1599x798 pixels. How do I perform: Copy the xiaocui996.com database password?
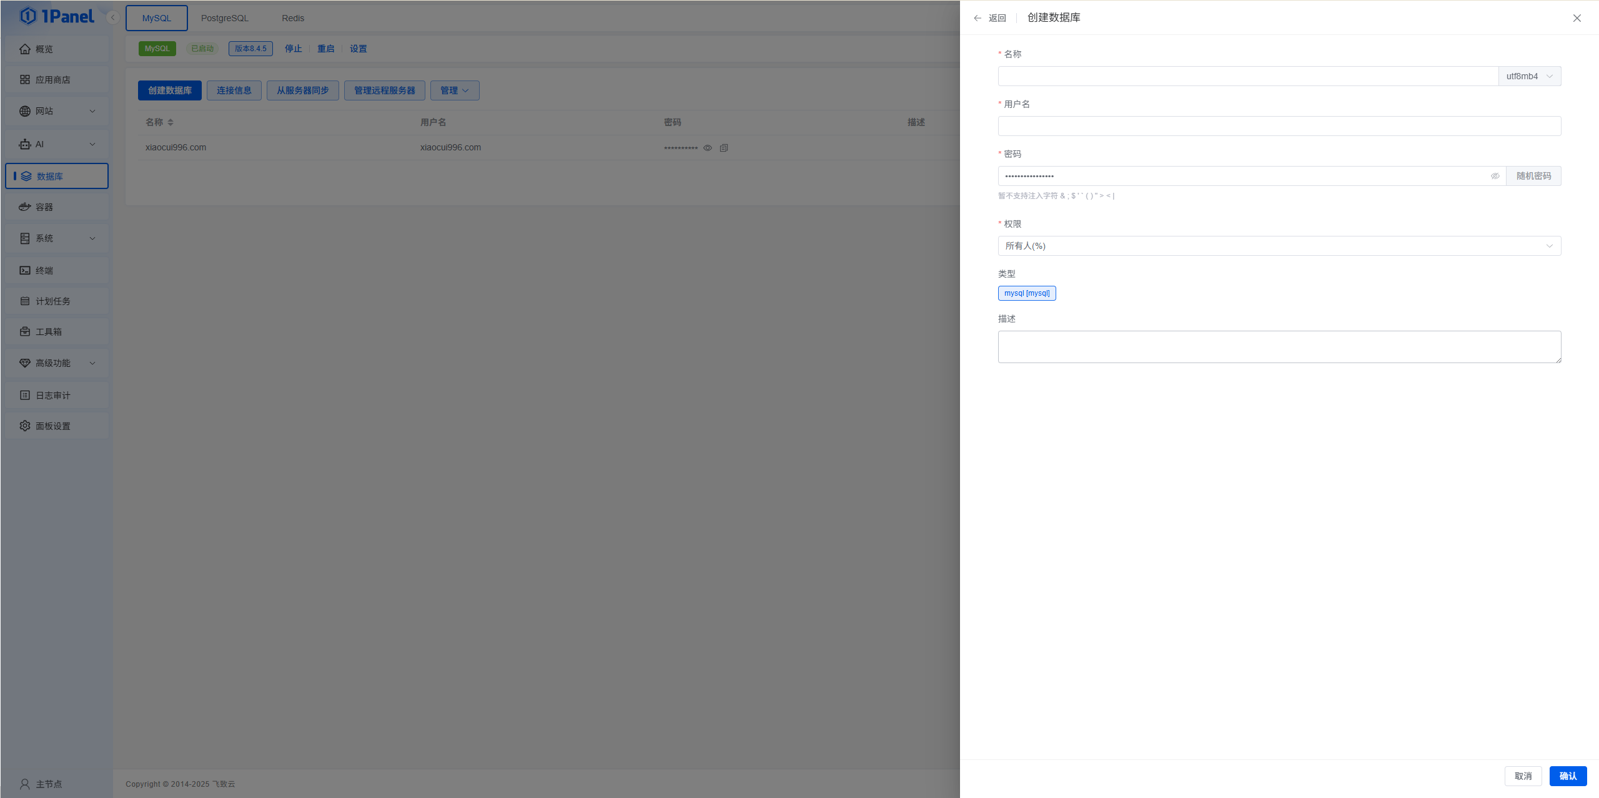(723, 148)
